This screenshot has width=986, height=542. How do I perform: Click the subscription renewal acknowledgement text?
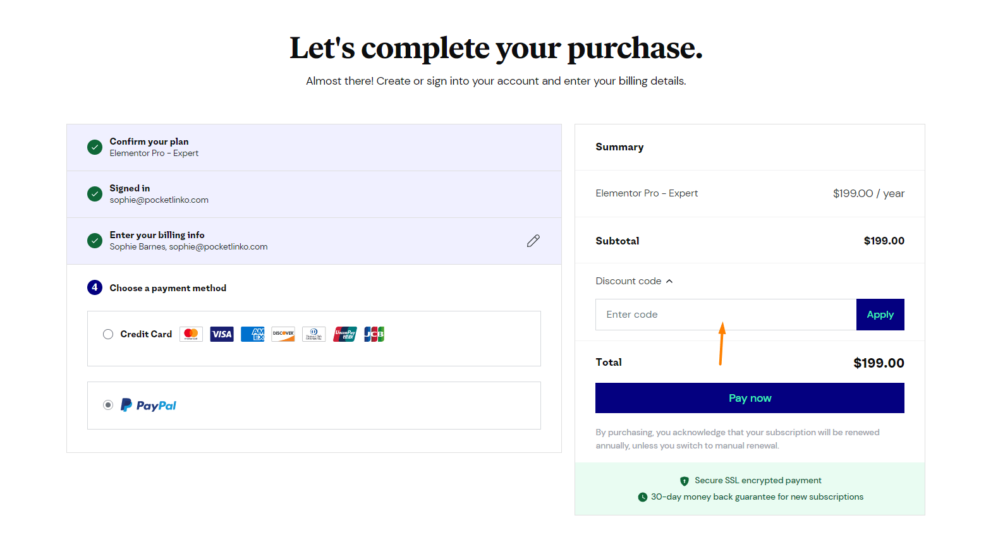pyautogui.click(x=738, y=439)
